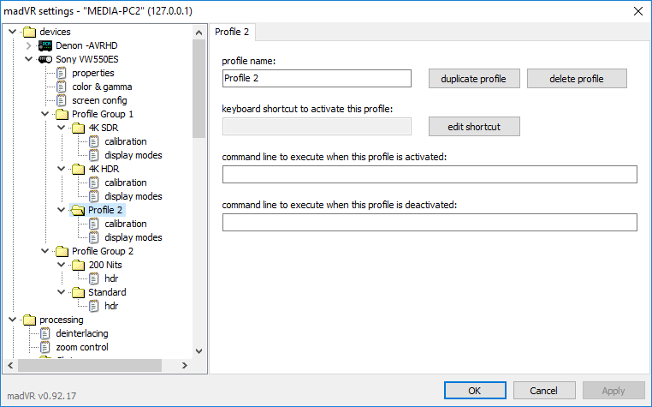
Task: Click the devices folder icon
Action: 30,32
